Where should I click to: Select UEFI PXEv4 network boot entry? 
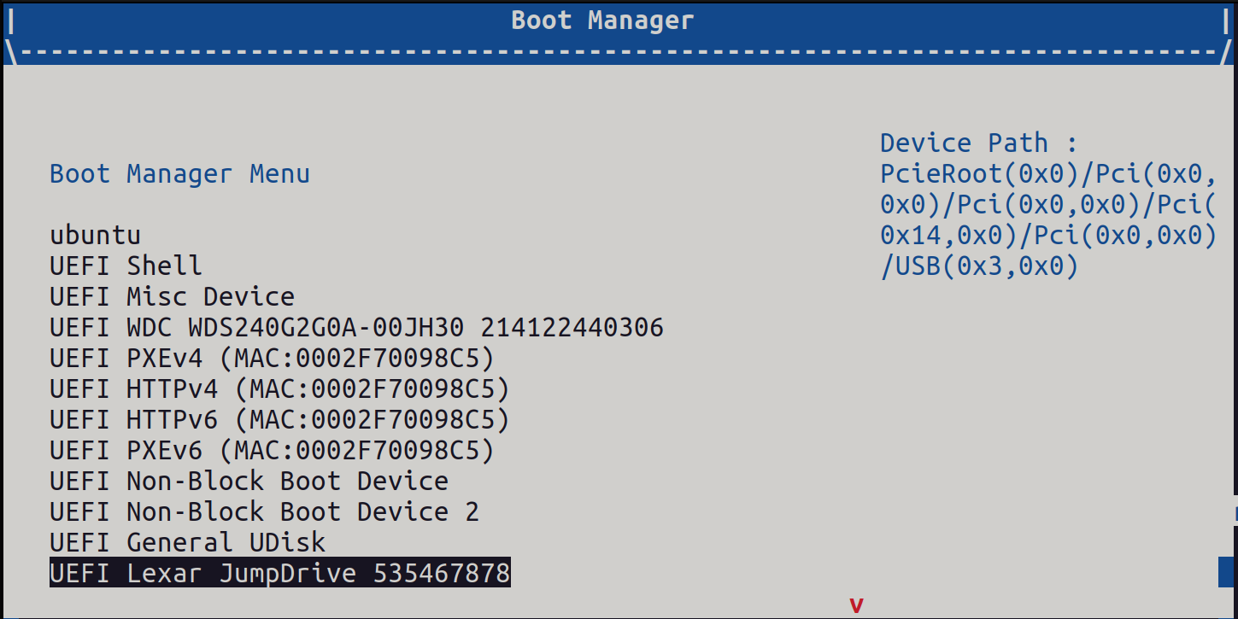pos(270,358)
